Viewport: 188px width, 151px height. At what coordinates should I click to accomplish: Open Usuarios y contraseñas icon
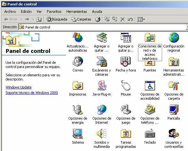[x=174, y=134]
